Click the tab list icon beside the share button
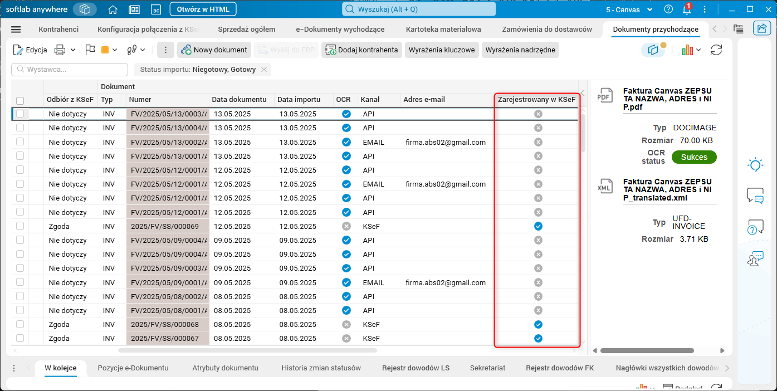 tap(739, 29)
